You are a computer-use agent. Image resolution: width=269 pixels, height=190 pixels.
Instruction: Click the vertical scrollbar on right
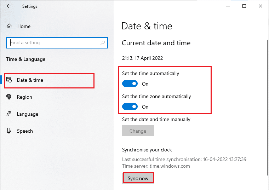pyautogui.click(x=268, y=108)
